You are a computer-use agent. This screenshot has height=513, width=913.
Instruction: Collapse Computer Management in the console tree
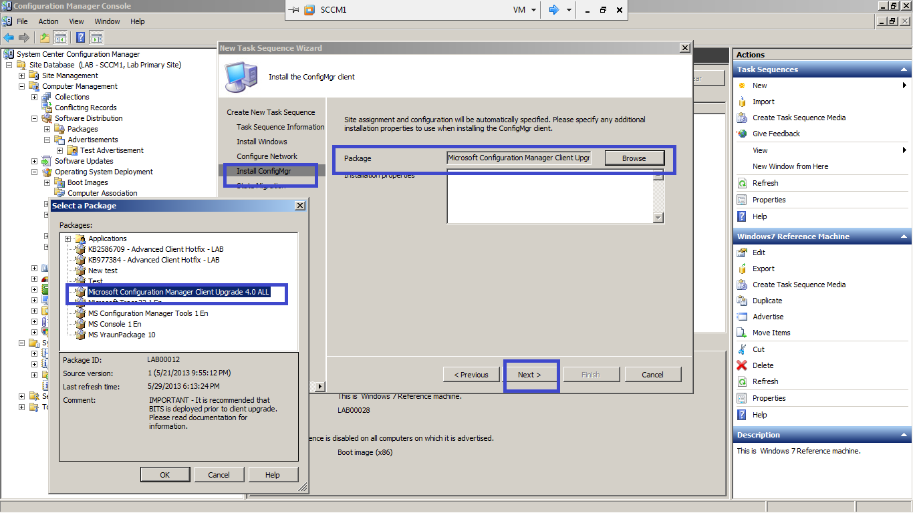[21, 85]
